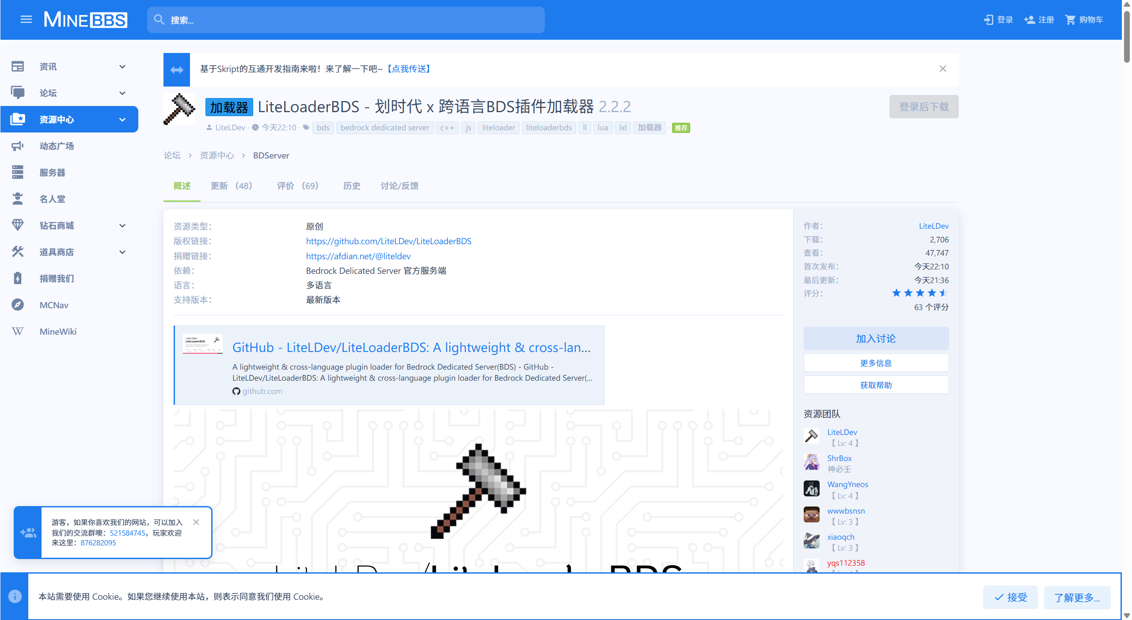
Task: Click the blue announcement arrows icon
Action: point(177,70)
